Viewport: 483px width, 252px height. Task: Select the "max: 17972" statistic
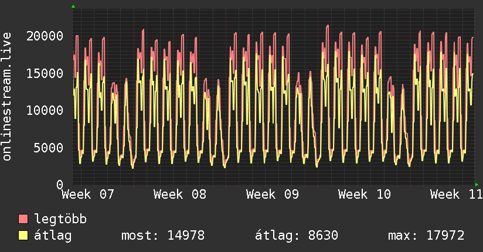426,236
